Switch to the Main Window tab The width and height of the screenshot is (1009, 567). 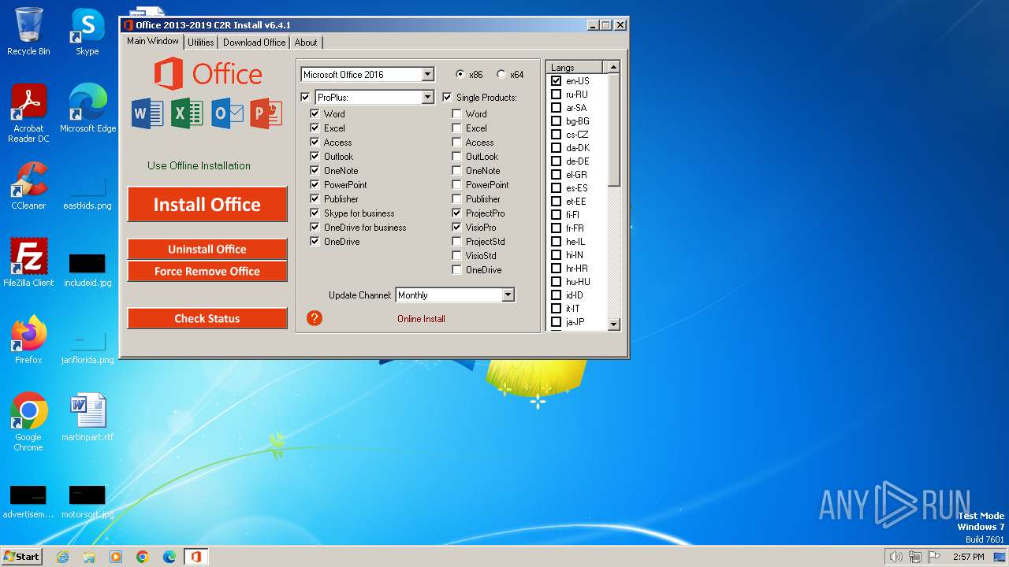pyautogui.click(x=153, y=41)
